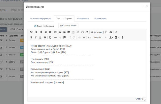This screenshot has width=161, height=104.
Task: Insert iframe via the globe icon
Action: coord(64,32)
